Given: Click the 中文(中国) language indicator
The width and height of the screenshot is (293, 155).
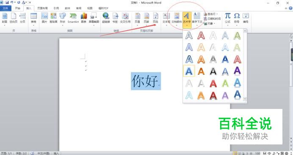Looking at the screenshot, I should click(x=44, y=153).
